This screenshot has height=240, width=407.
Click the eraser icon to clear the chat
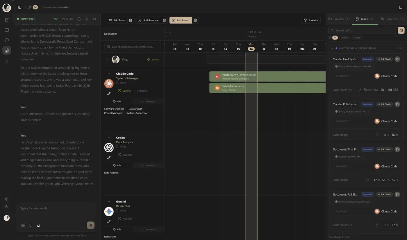(x=38, y=225)
